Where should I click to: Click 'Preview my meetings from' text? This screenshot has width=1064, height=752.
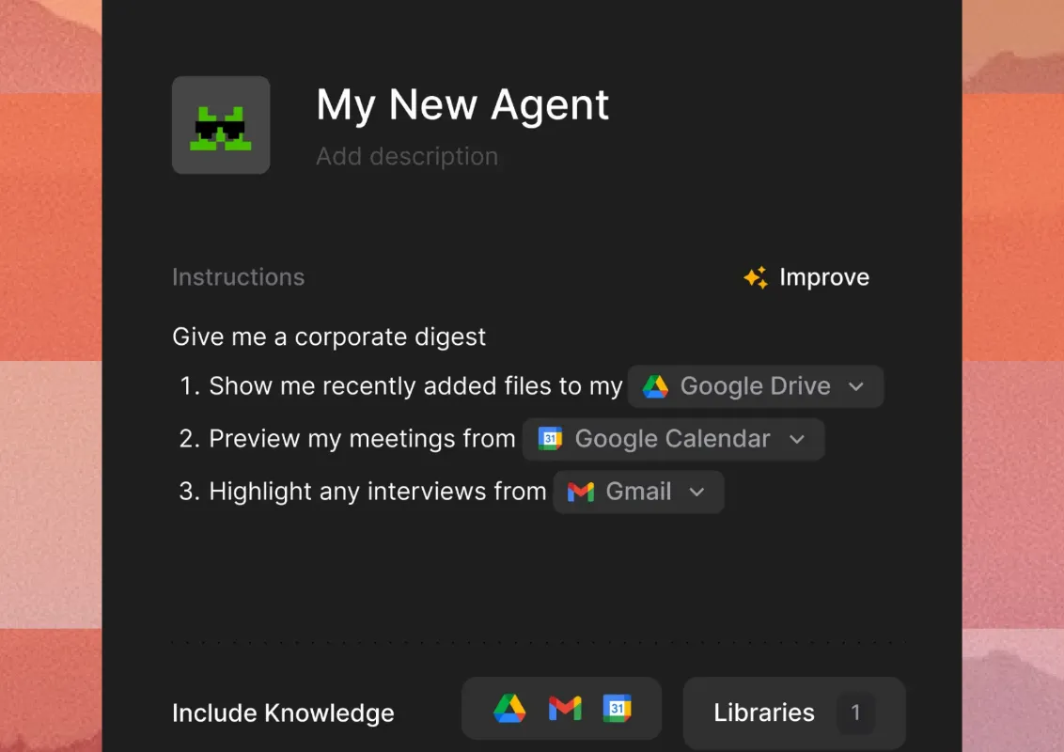pyautogui.click(x=363, y=438)
